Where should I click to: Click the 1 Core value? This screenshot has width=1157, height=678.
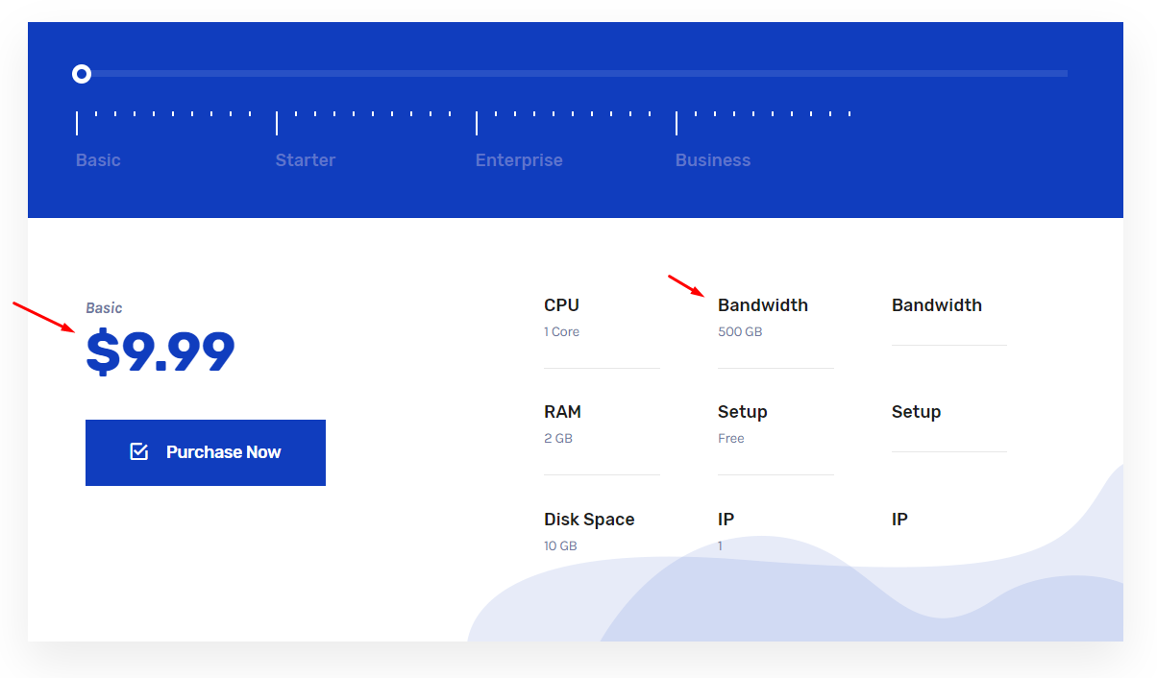tap(561, 332)
